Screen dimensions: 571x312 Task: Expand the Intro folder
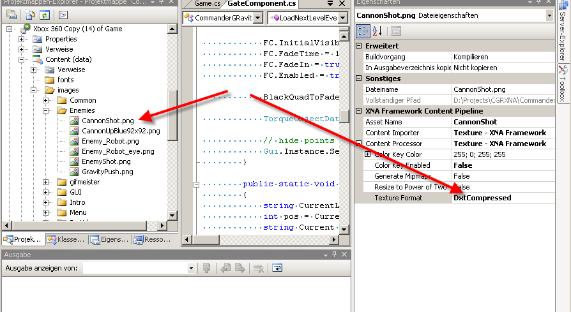[x=45, y=202]
